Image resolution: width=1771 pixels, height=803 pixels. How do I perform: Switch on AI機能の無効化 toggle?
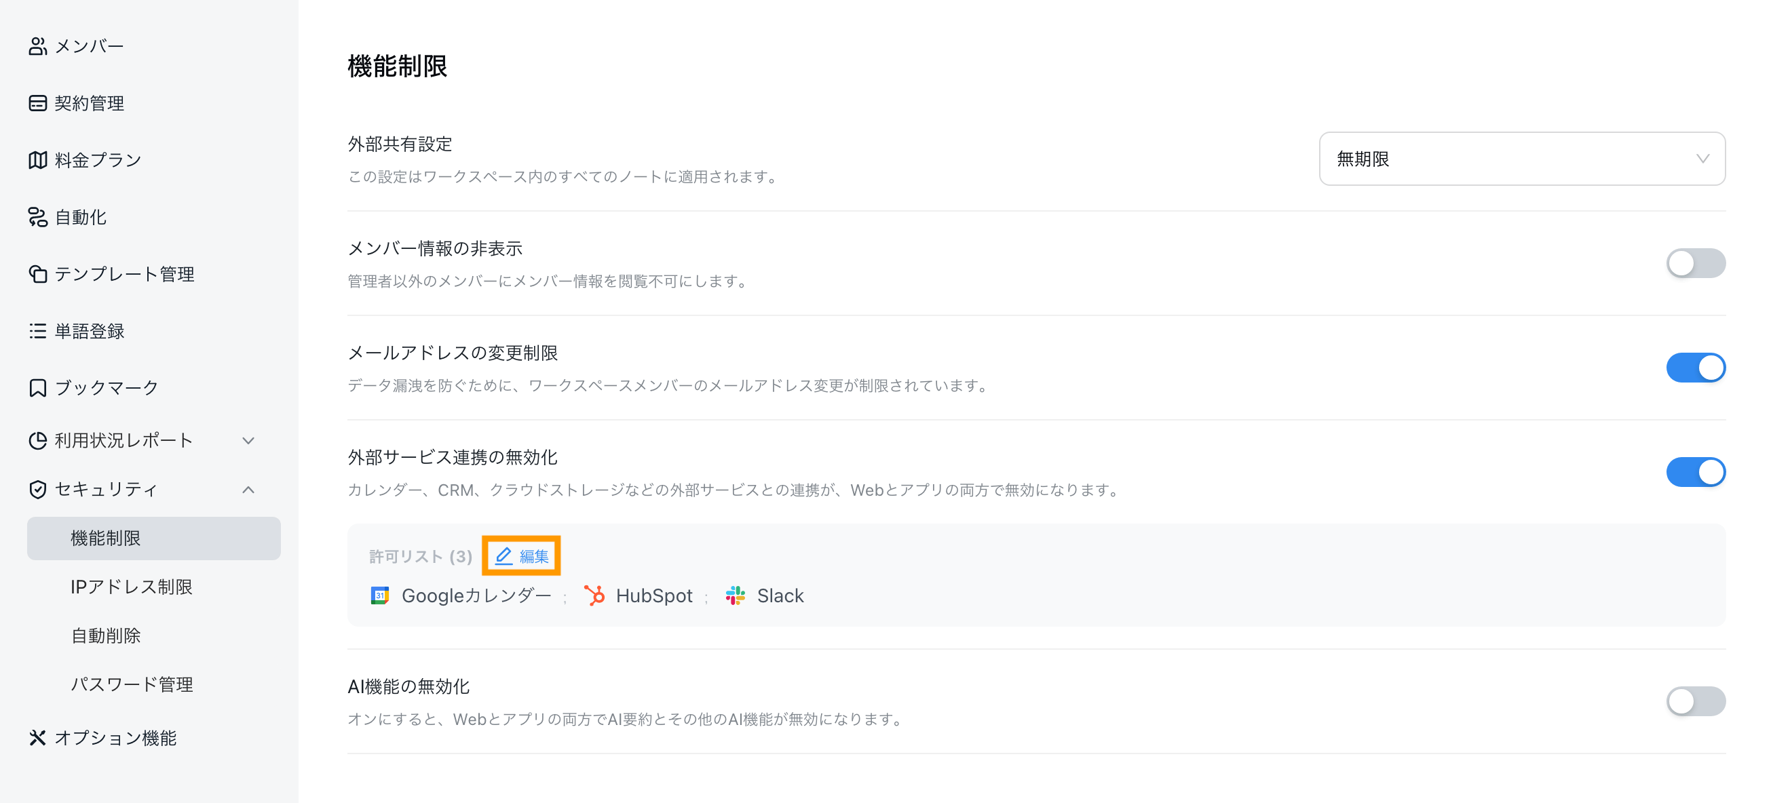tap(1696, 701)
